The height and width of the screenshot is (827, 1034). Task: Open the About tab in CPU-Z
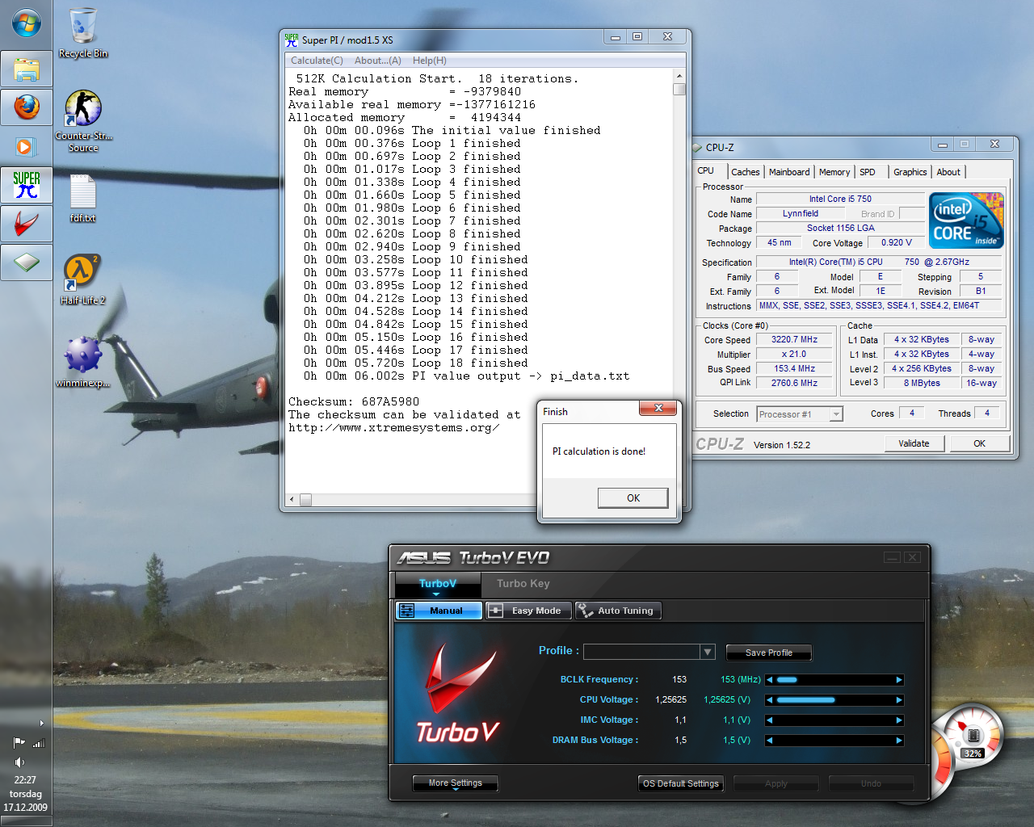click(949, 172)
